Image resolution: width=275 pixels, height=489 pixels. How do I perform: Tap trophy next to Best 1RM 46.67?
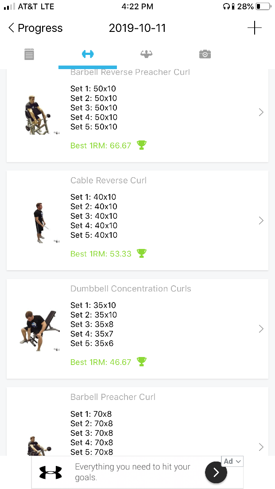tap(142, 361)
